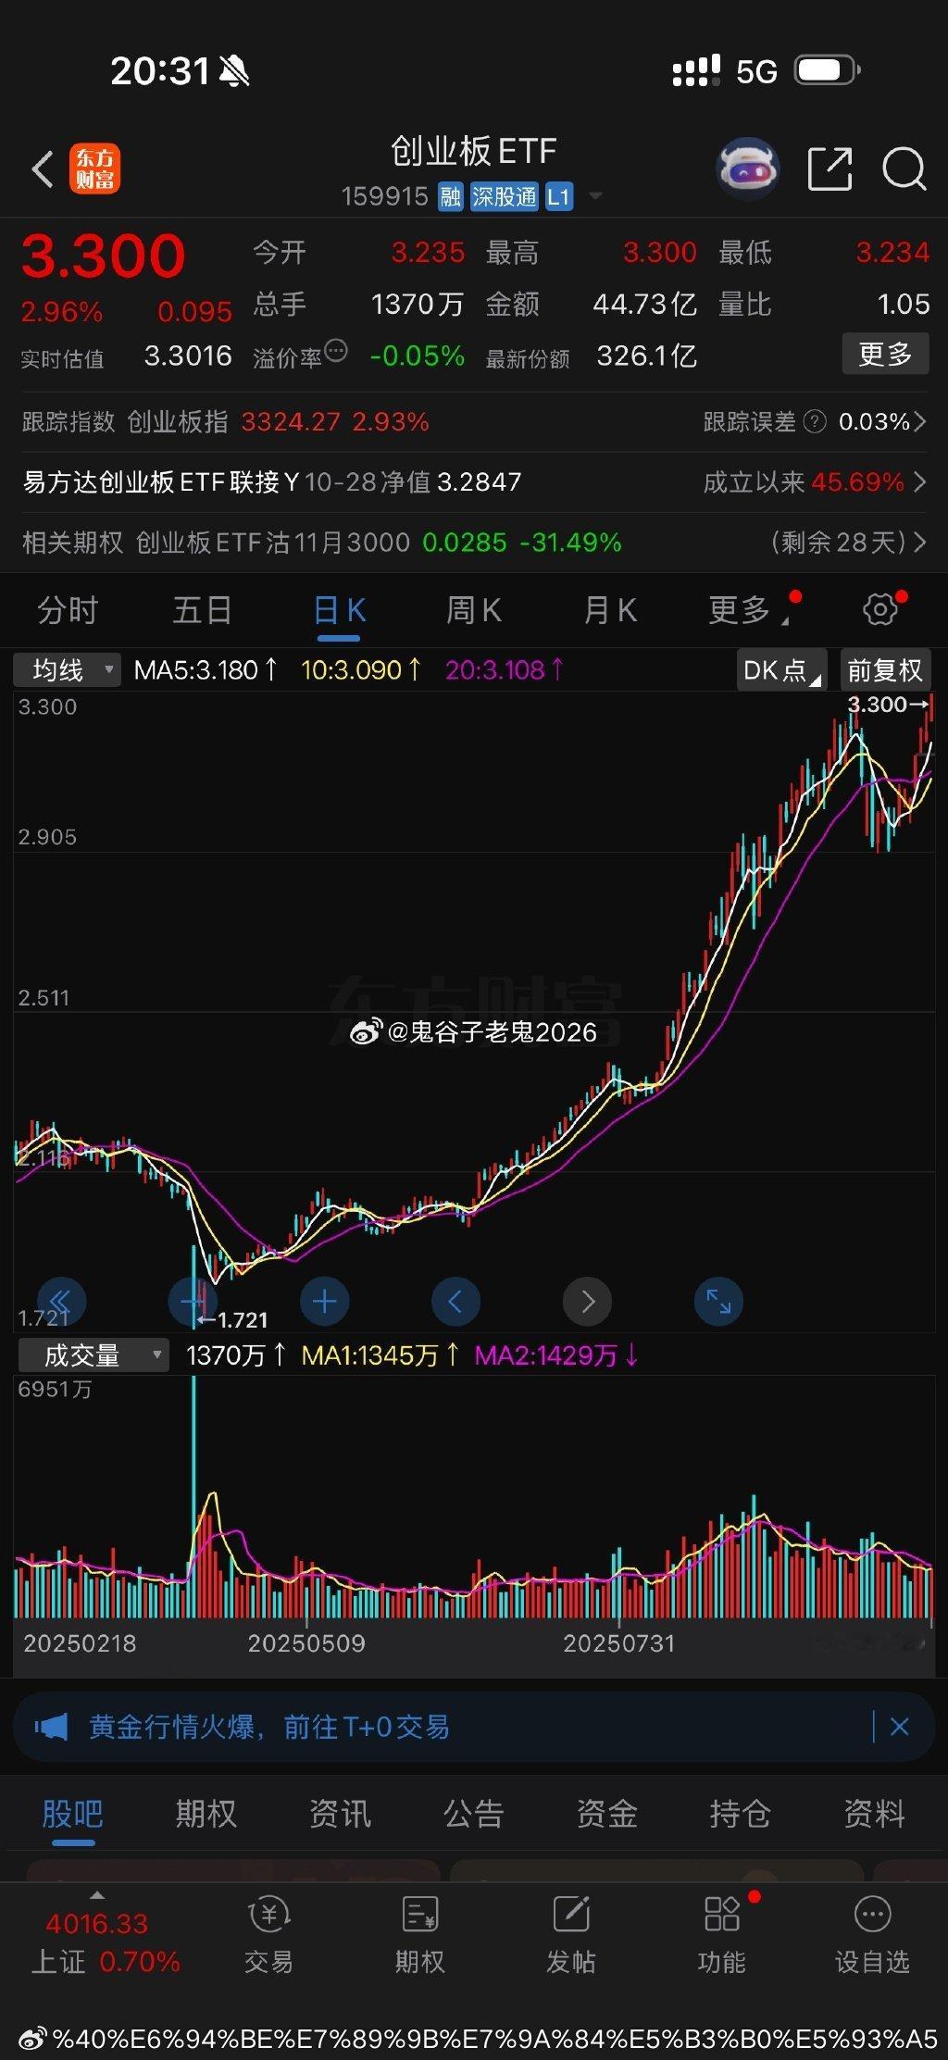The image size is (948, 2060).
Task: Tap the L1 level badge
Action: click(x=558, y=196)
